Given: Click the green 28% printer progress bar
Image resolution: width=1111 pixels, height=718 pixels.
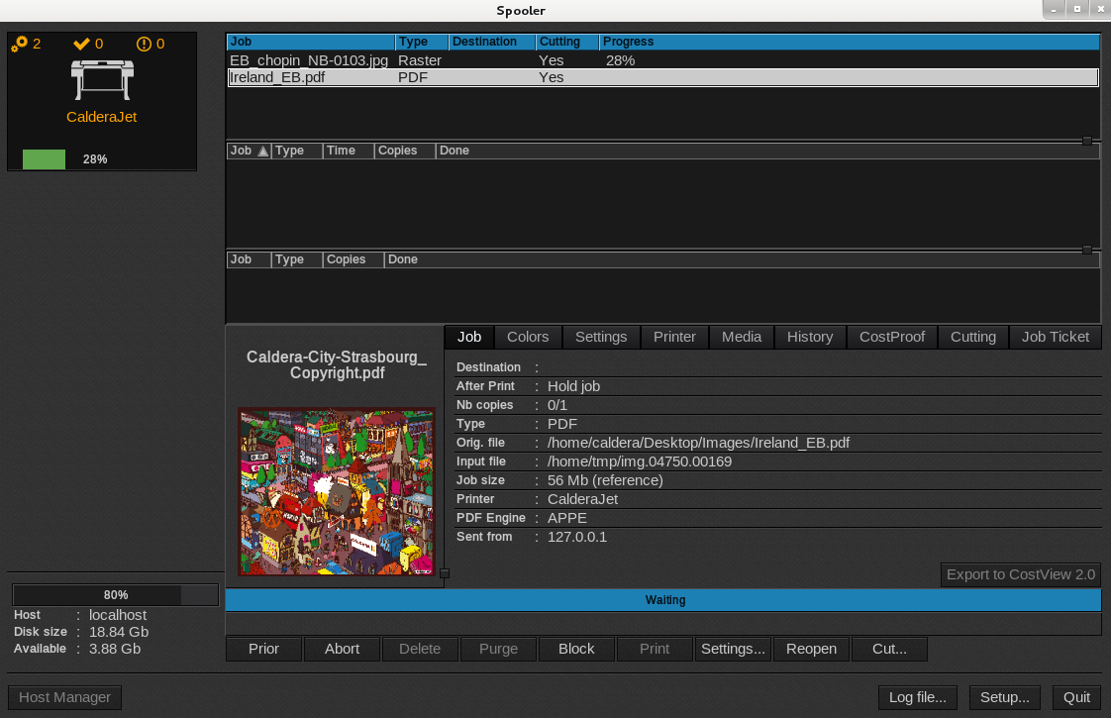Looking at the screenshot, I should [44, 159].
